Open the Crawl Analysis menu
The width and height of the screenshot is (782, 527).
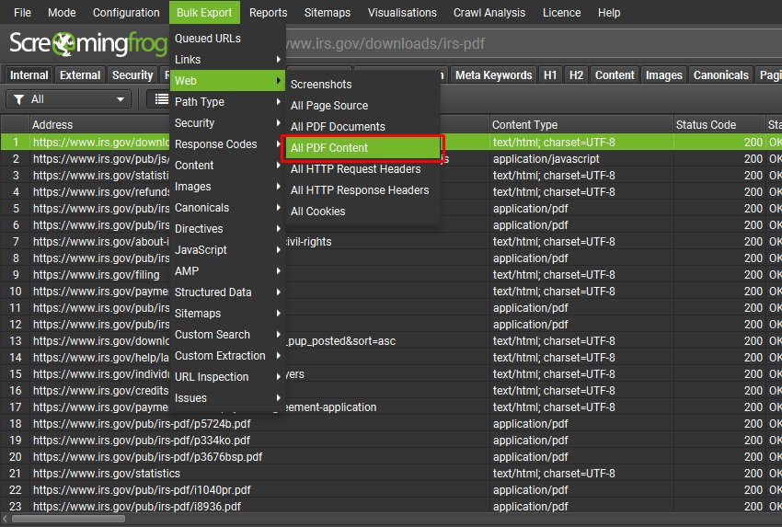click(489, 13)
